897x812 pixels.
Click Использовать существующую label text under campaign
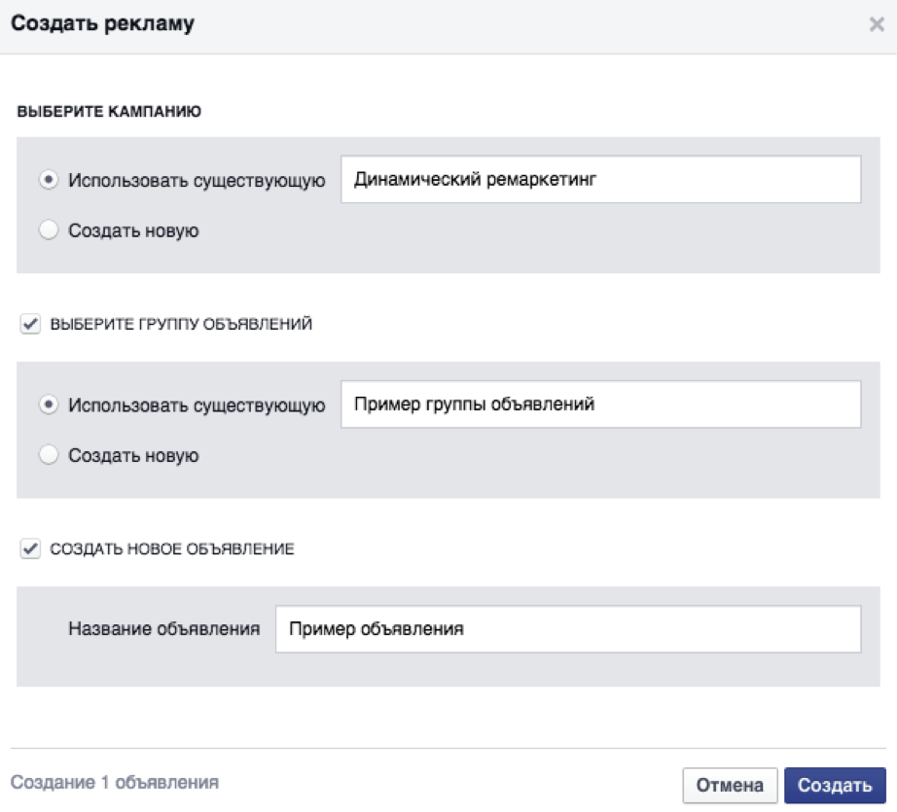tap(197, 180)
